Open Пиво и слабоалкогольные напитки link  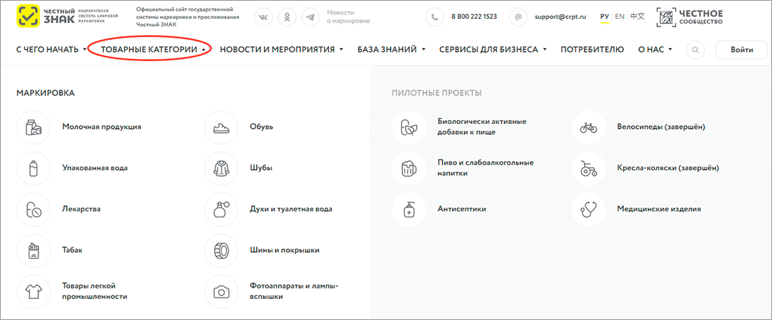486,167
